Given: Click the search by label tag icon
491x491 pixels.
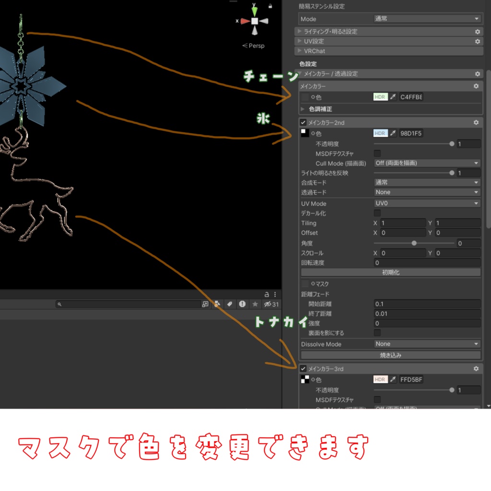Looking at the screenshot, I should click(230, 304).
